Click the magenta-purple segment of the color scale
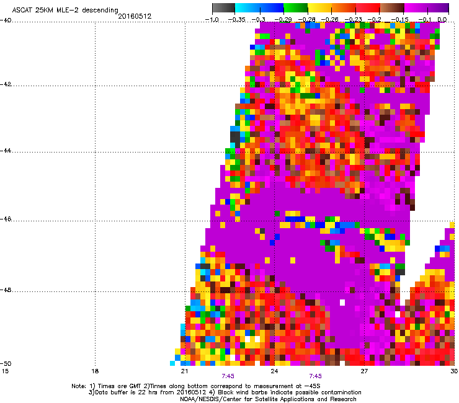Image resolution: width=459 pixels, height=403 pixels. 427,7
